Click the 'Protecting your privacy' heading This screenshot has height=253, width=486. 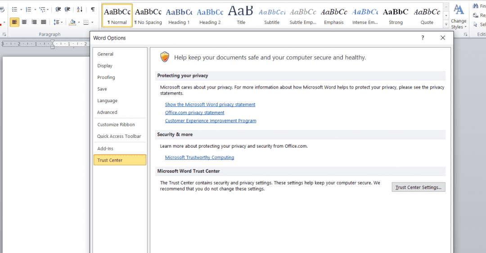(183, 76)
